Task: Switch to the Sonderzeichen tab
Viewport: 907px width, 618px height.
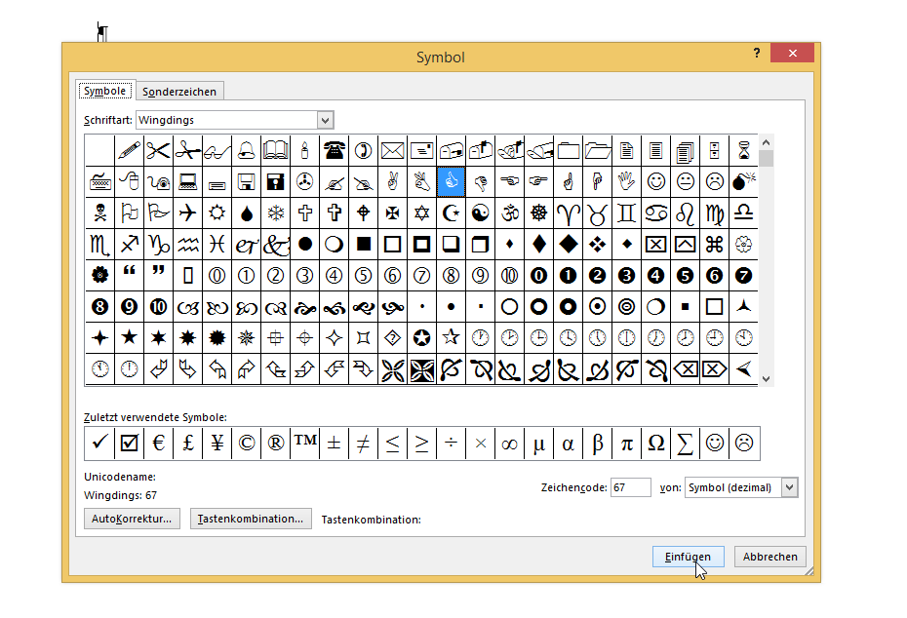Action: (x=180, y=92)
